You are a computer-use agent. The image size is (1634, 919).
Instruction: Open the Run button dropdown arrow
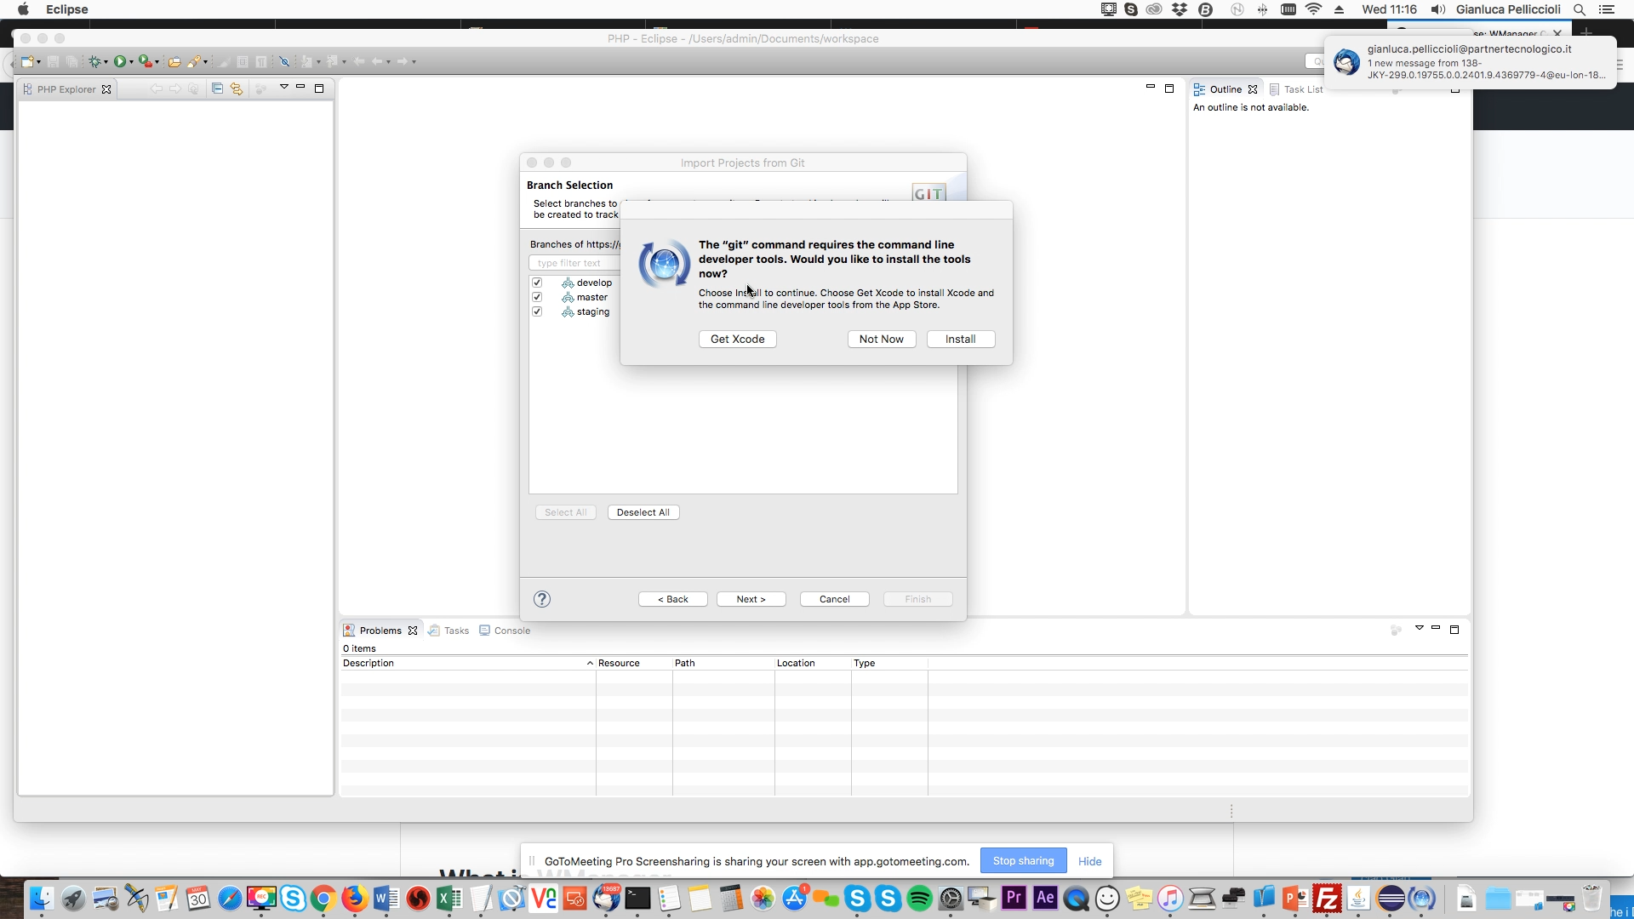pos(131,62)
